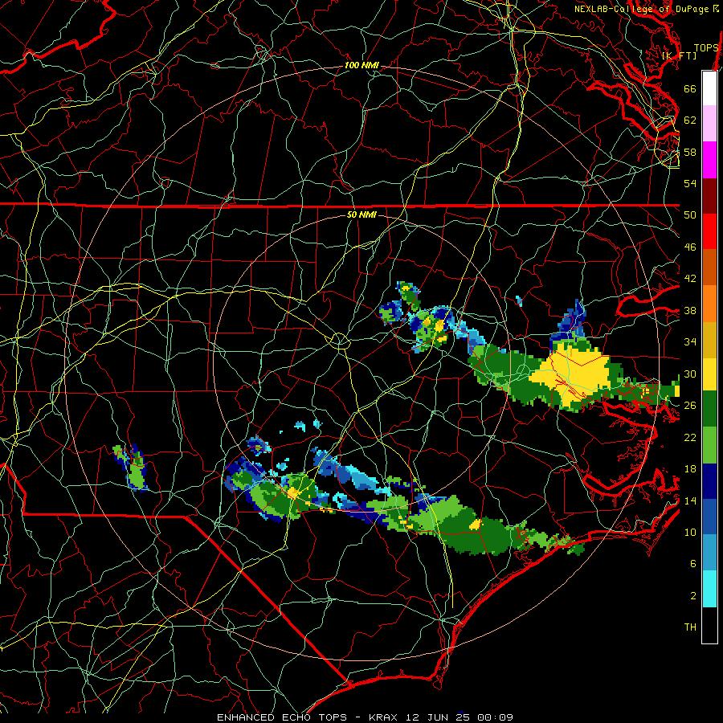This screenshot has height=723, width=723.
Task: Click the 18 legend value
Action: click(x=690, y=469)
